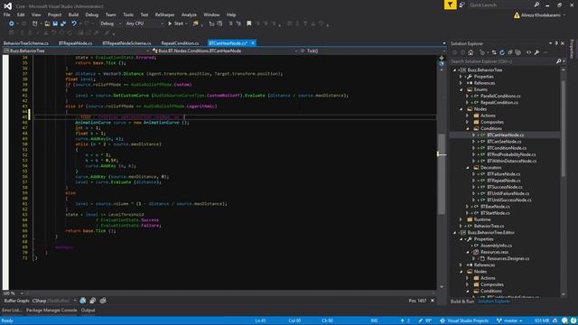Toggle the Preview Selected Items code icon
The image size is (578, 325).
pyautogui.click(x=528, y=52)
